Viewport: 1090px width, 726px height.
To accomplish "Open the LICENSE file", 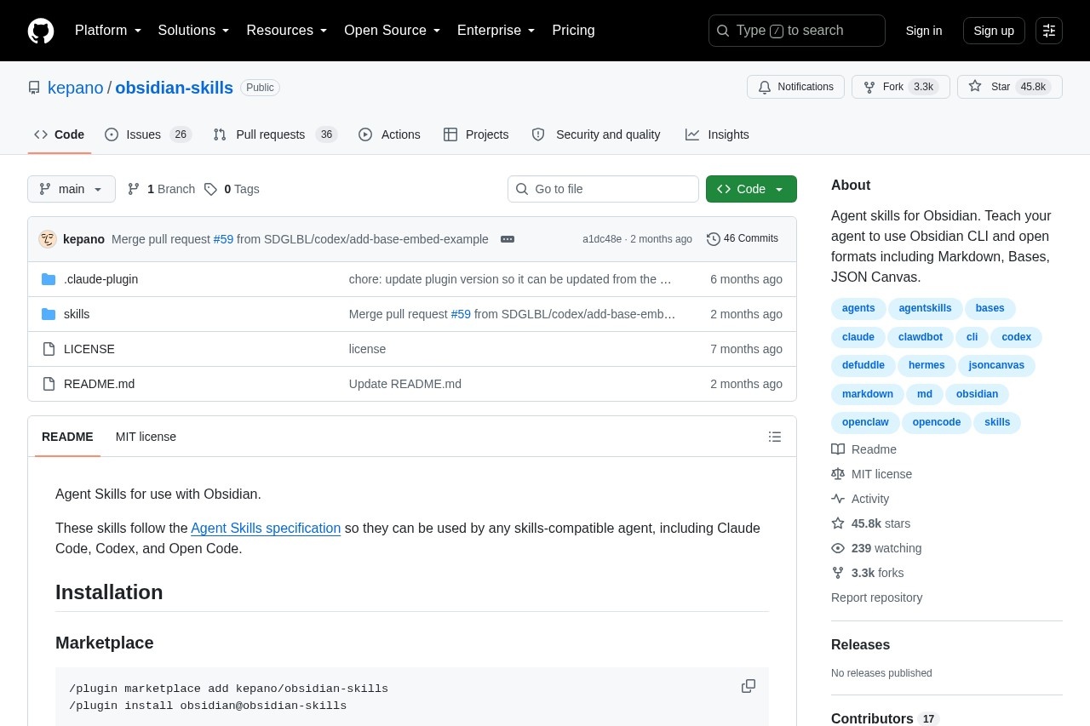I will (89, 349).
